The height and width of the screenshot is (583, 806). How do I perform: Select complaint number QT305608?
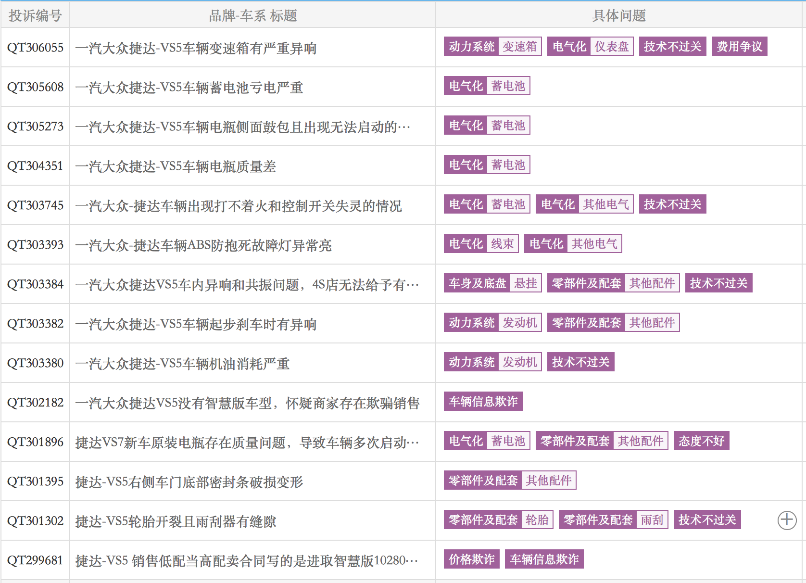pos(35,87)
